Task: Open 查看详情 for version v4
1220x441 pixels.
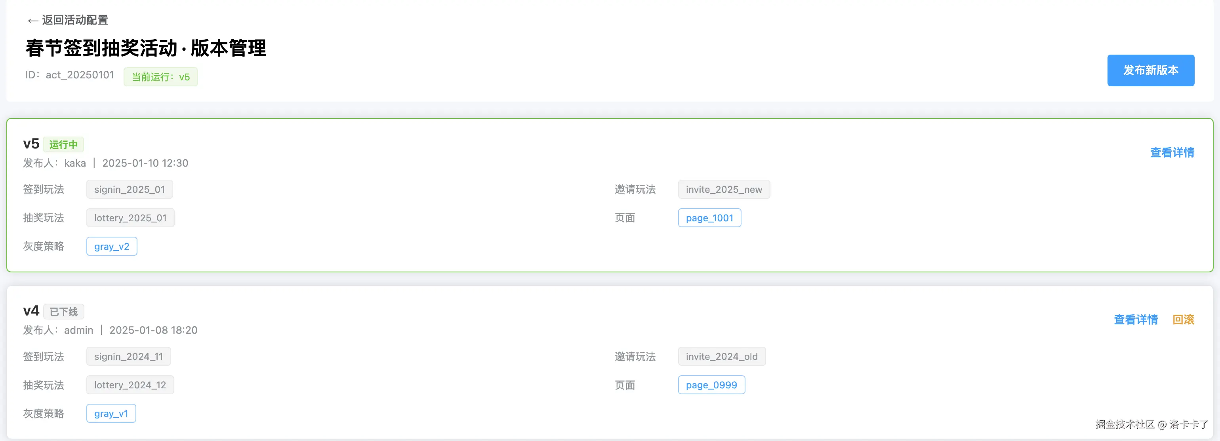Action: 1135,320
